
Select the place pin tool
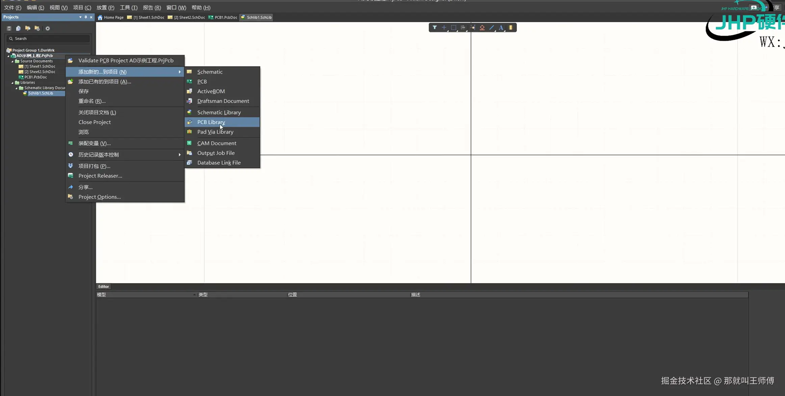pyautogui.click(x=473, y=27)
